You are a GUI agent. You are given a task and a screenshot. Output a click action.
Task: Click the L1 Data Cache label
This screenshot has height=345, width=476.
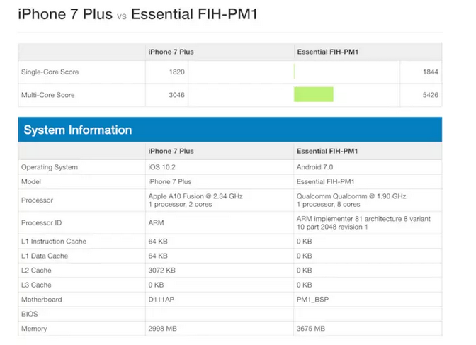pos(45,256)
